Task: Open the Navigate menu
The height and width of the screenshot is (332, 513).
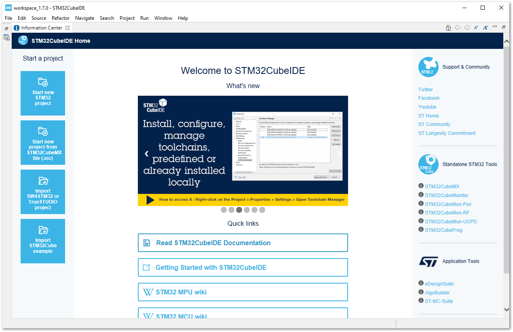Action: click(x=85, y=18)
